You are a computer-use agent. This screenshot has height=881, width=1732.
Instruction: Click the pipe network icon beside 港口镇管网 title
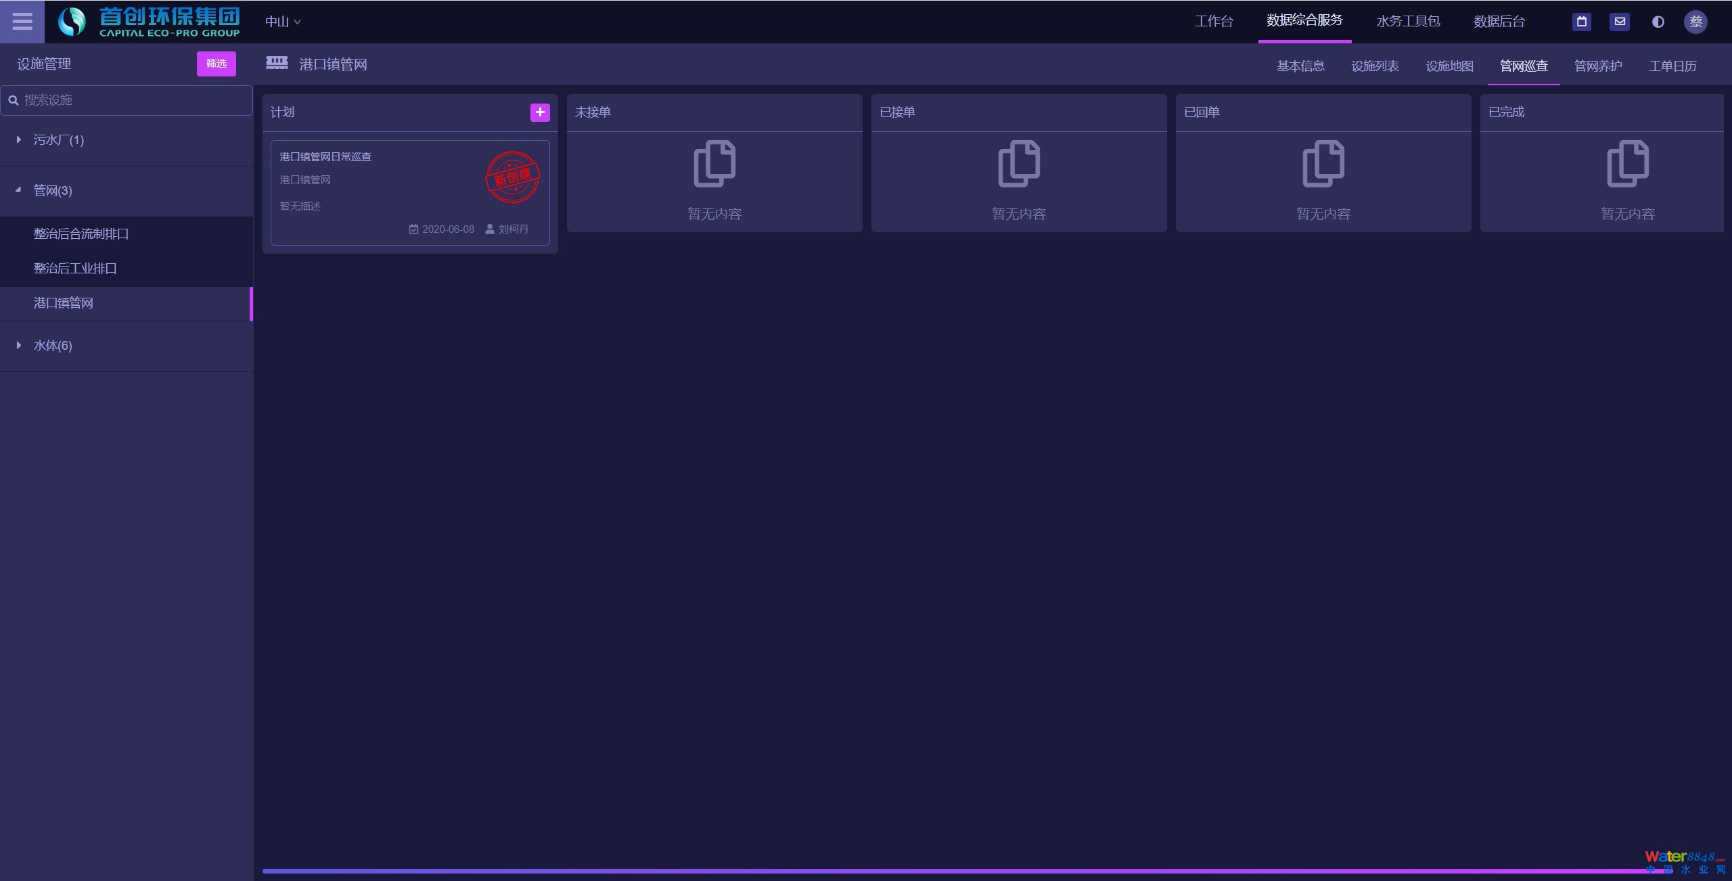[277, 64]
